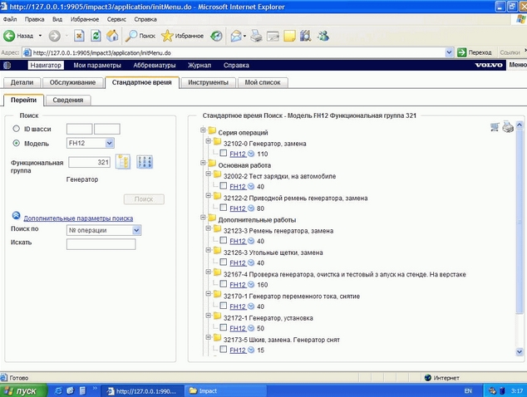Click the Windows пуск Start button
This screenshot has height=397, width=527.
coord(23,390)
